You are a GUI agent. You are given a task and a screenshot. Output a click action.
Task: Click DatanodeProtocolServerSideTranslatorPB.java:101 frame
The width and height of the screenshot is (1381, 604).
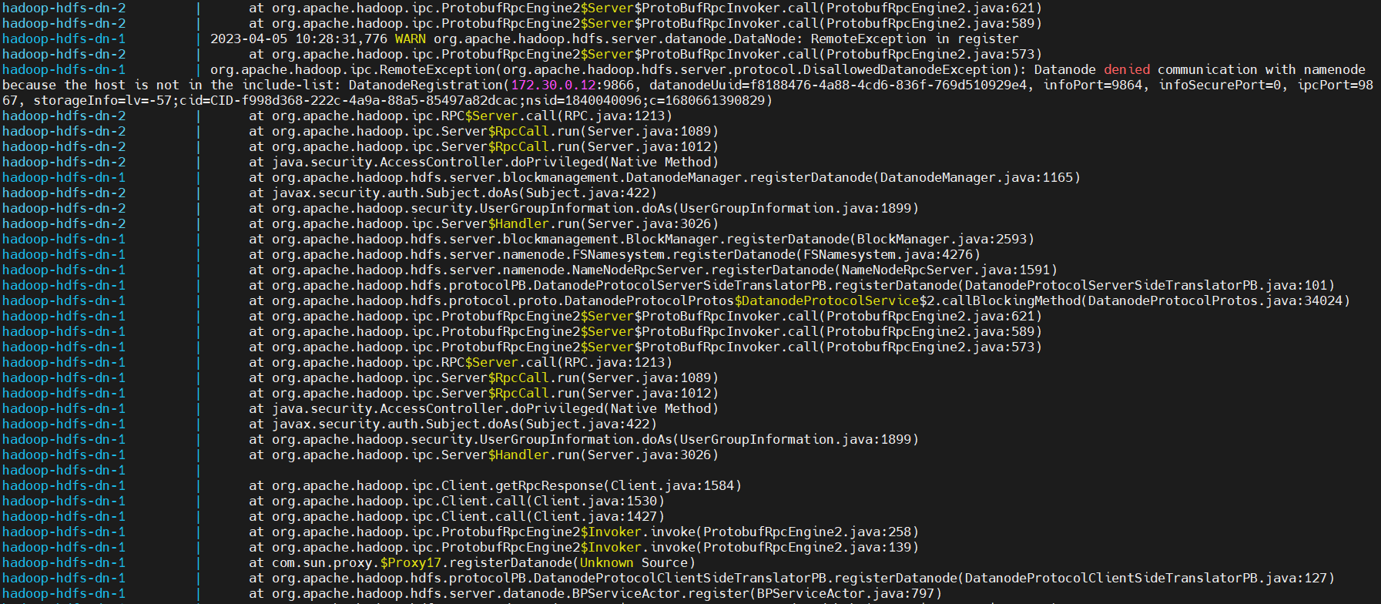click(x=792, y=285)
